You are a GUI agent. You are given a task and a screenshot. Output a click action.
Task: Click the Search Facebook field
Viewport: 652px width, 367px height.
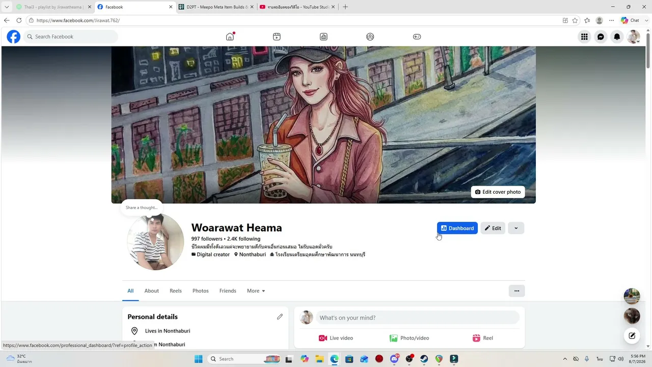pyautogui.click(x=71, y=37)
